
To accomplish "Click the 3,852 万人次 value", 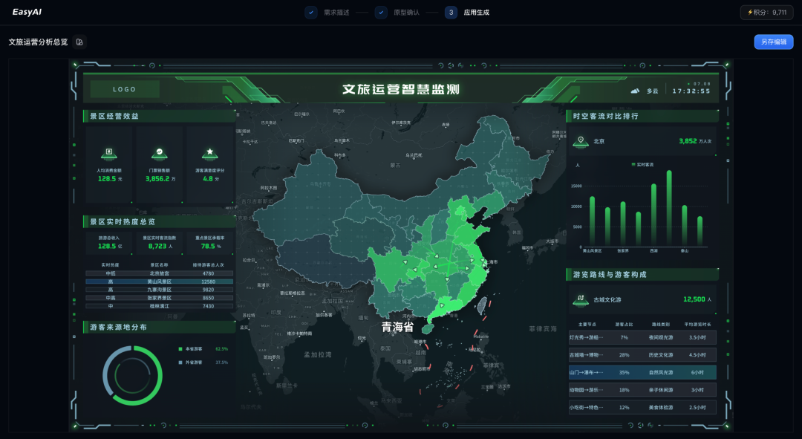I will 694,141.
